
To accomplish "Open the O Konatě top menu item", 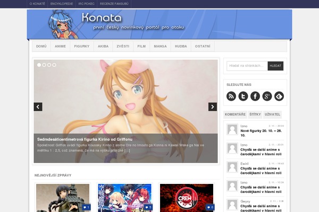I will pos(37,4).
